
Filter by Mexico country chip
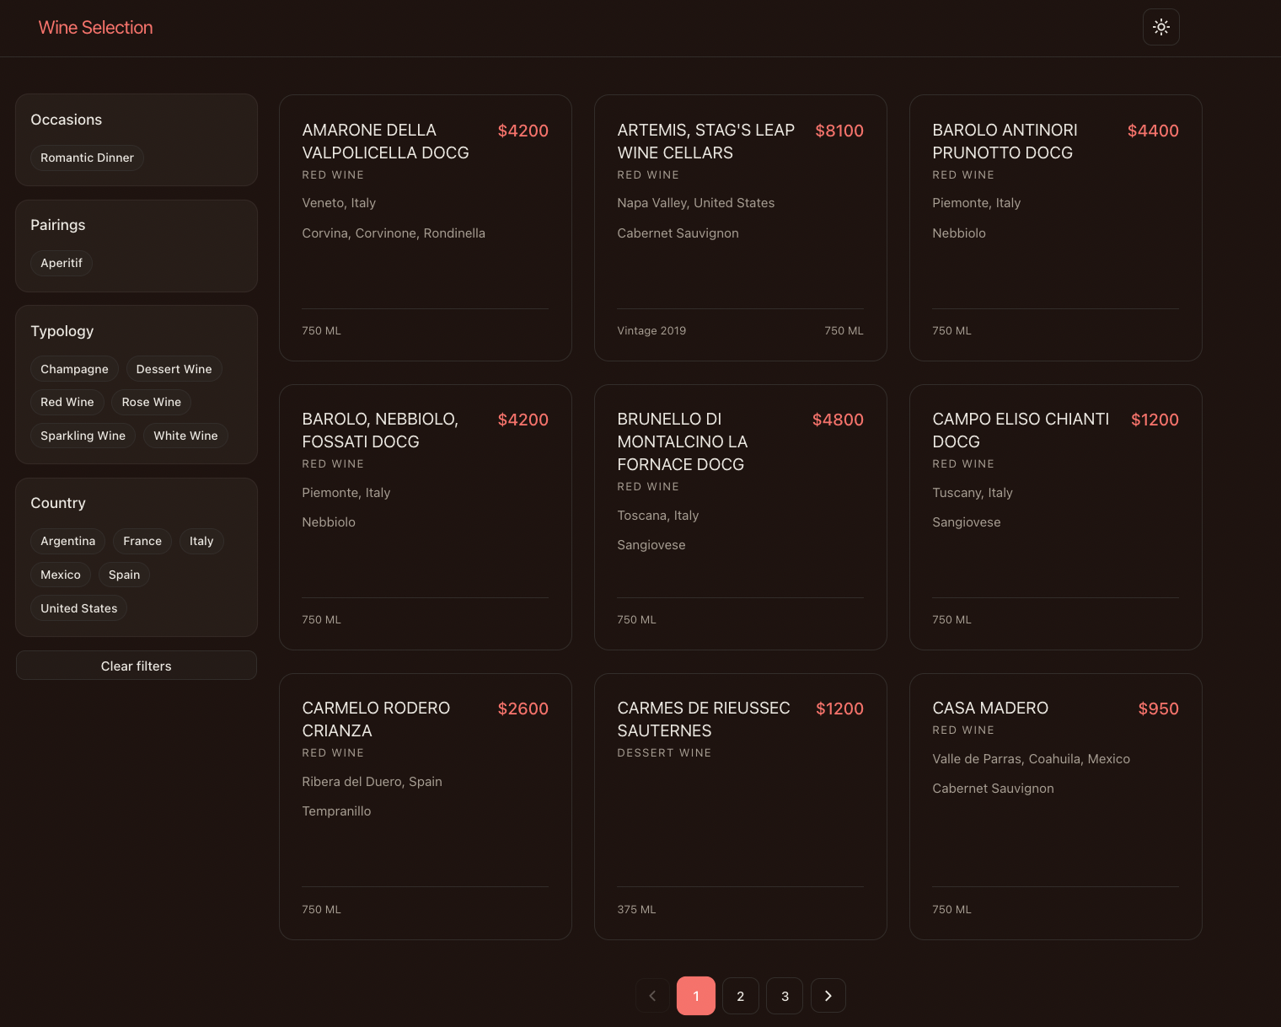tap(61, 575)
